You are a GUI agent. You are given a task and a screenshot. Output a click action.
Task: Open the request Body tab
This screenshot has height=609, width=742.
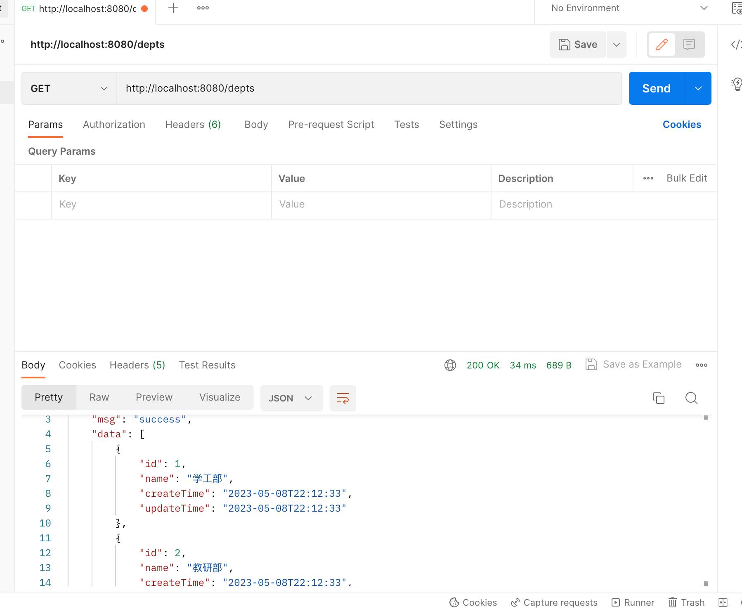pyautogui.click(x=256, y=125)
